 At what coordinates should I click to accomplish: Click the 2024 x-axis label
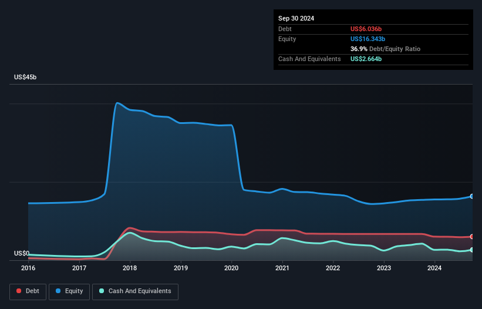click(x=434, y=268)
